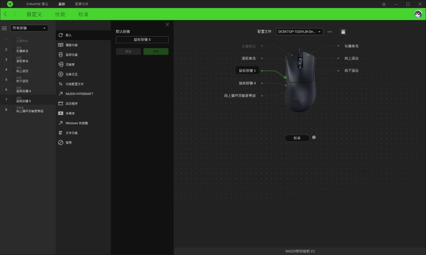The width and height of the screenshot is (426, 255).
Task: Click the mouse device image
Action: tap(300, 80)
